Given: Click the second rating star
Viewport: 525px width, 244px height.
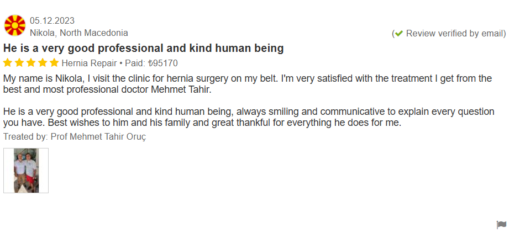Looking at the screenshot, I should click(x=20, y=63).
